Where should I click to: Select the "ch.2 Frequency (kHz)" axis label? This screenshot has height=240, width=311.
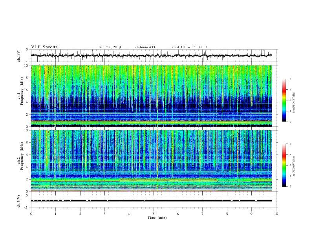[x=20, y=156]
